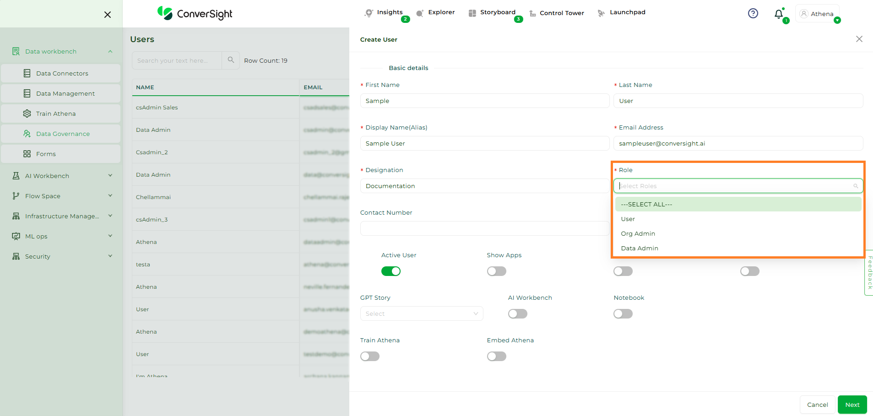Open Forms in the sidebar
The image size is (873, 416).
coord(46,154)
